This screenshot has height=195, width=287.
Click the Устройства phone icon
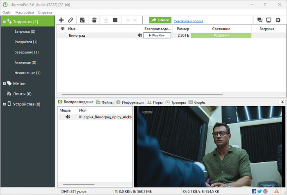9,104
